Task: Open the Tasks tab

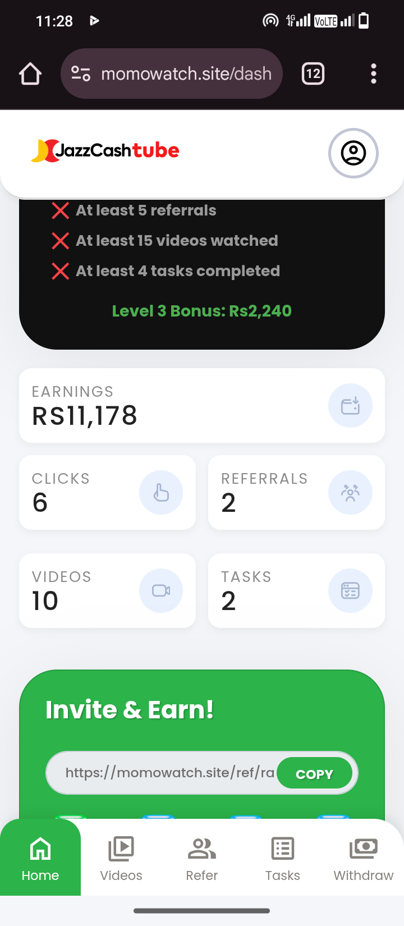Action: tap(283, 858)
